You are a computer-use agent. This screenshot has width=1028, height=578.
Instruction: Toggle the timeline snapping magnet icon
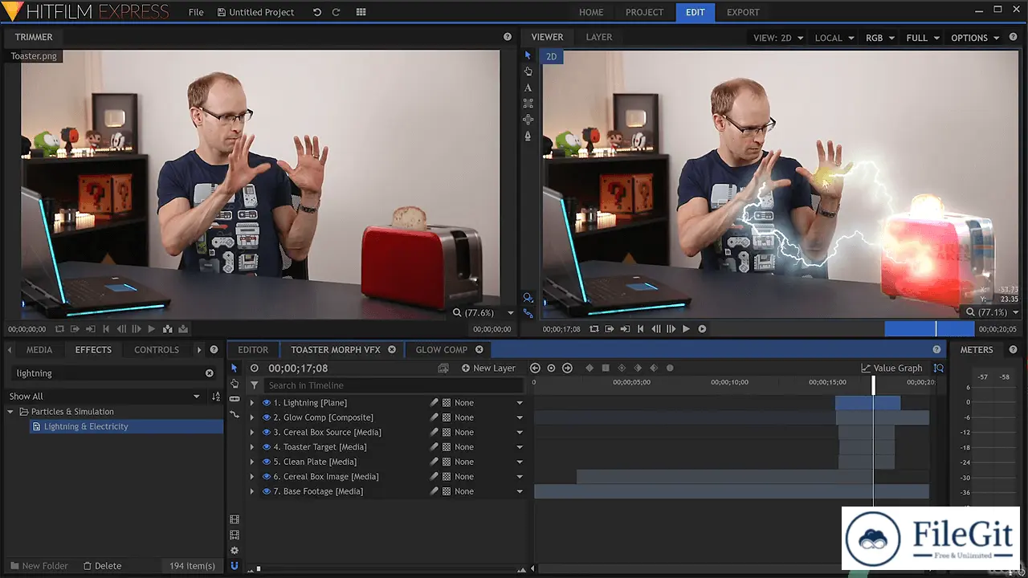coord(235,566)
